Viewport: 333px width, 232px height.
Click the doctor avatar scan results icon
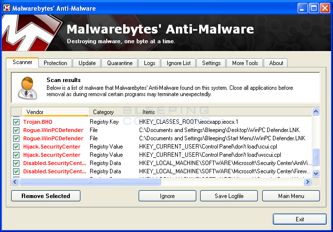(x=28, y=88)
